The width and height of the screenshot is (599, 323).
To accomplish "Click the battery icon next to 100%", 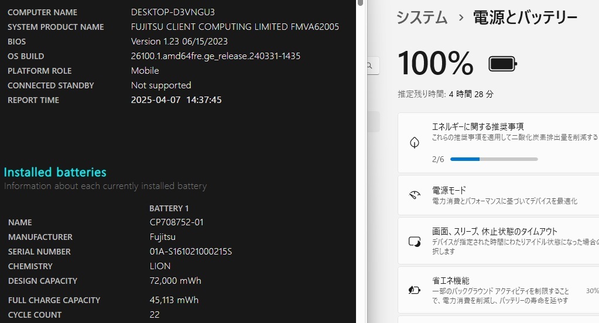I will tap(503, 64).
